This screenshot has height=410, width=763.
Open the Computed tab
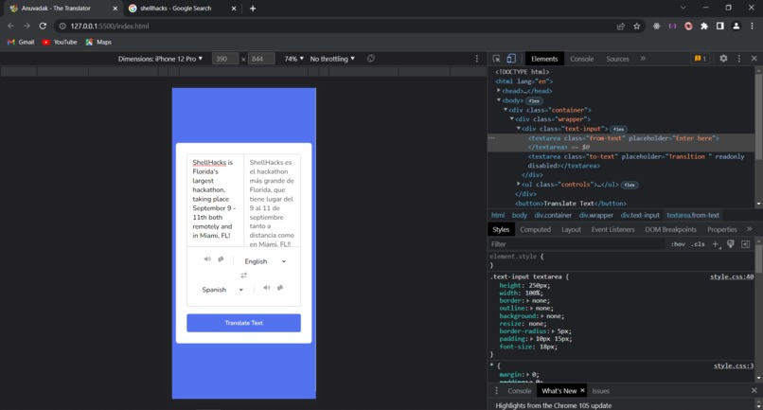535,229
